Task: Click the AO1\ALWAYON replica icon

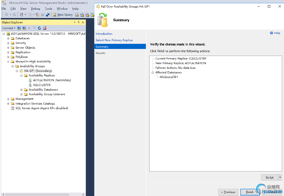Action: pos(30,80)
